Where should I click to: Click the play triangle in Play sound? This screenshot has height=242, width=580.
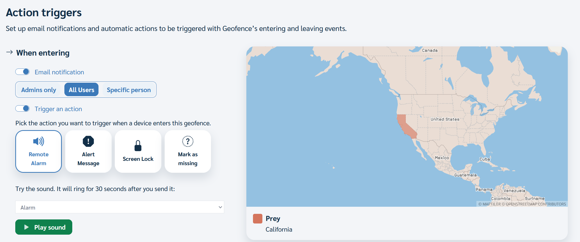[x=26, y=227]
